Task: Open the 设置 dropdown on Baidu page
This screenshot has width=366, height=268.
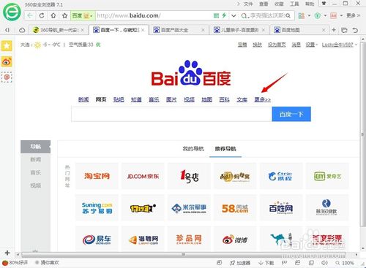Action: [x=312, y=45]
